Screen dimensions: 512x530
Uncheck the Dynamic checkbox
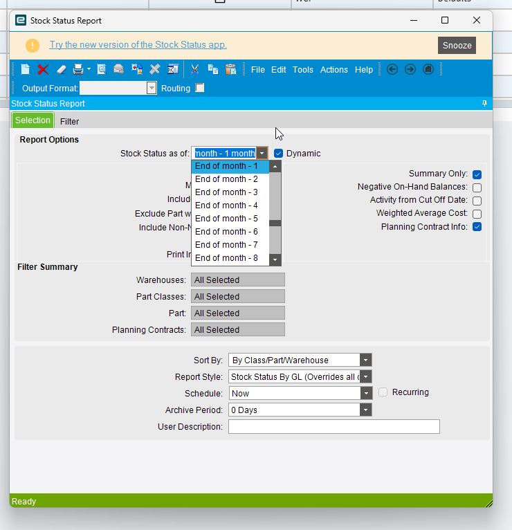278,154
